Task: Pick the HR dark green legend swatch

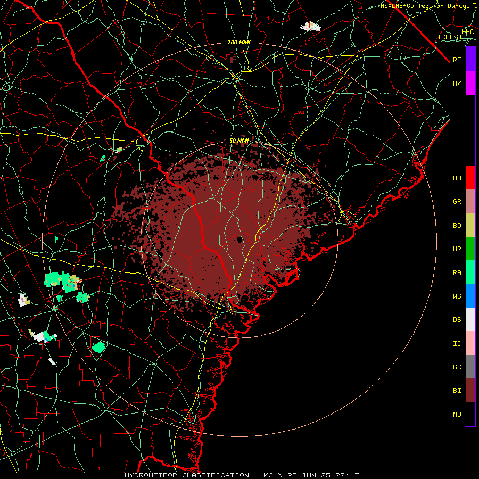Action: (x=470, y=249)
